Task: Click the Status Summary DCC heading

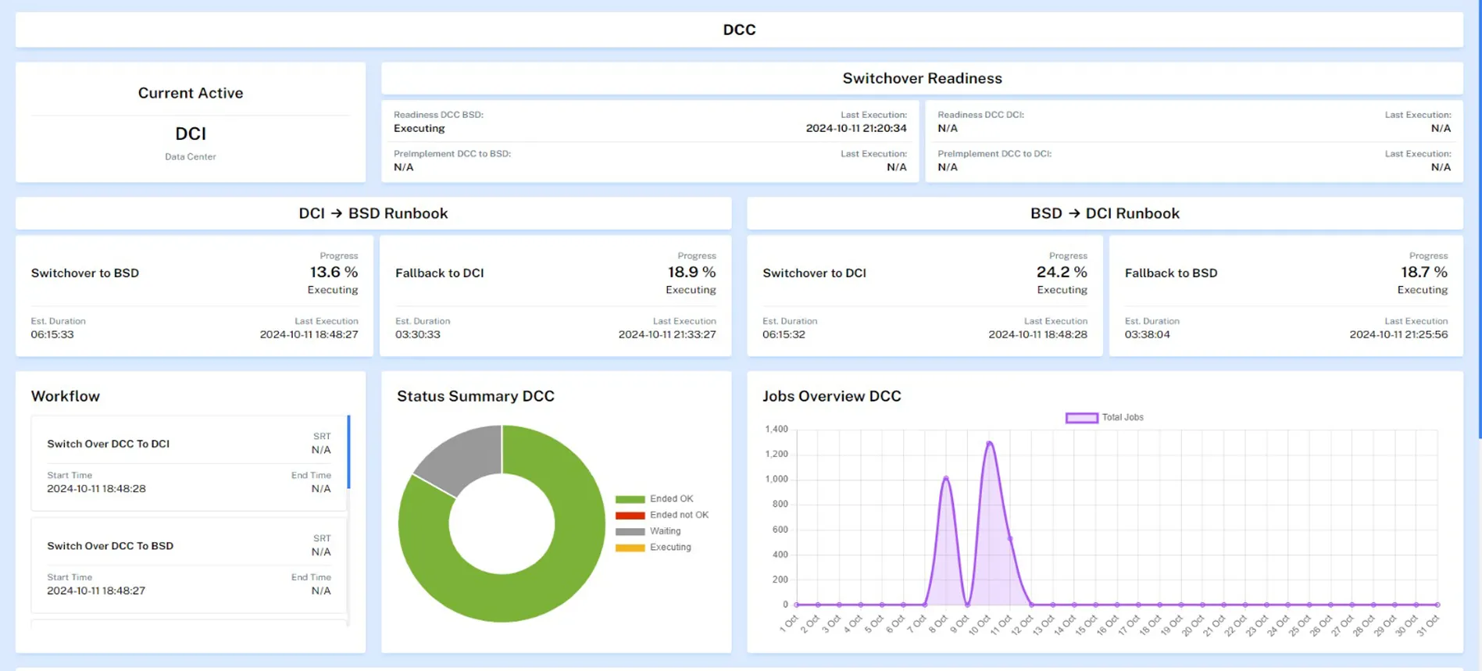Action: pos(476,396)
